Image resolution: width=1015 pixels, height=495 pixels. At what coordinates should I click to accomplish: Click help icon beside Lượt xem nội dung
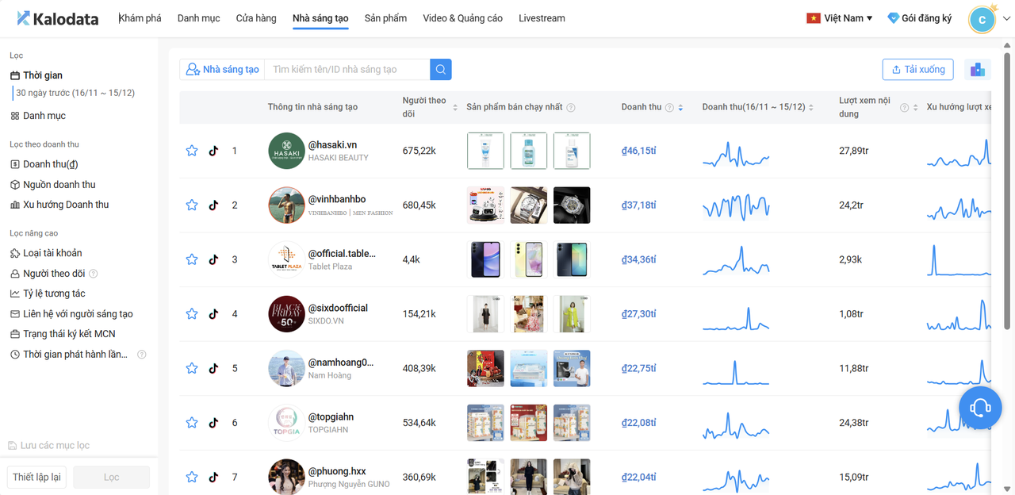[905, 108]
